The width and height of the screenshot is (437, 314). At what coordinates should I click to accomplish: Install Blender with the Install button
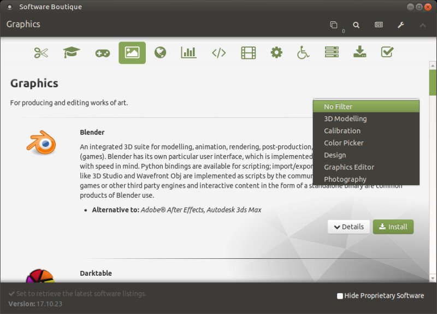tap(393, 227)
